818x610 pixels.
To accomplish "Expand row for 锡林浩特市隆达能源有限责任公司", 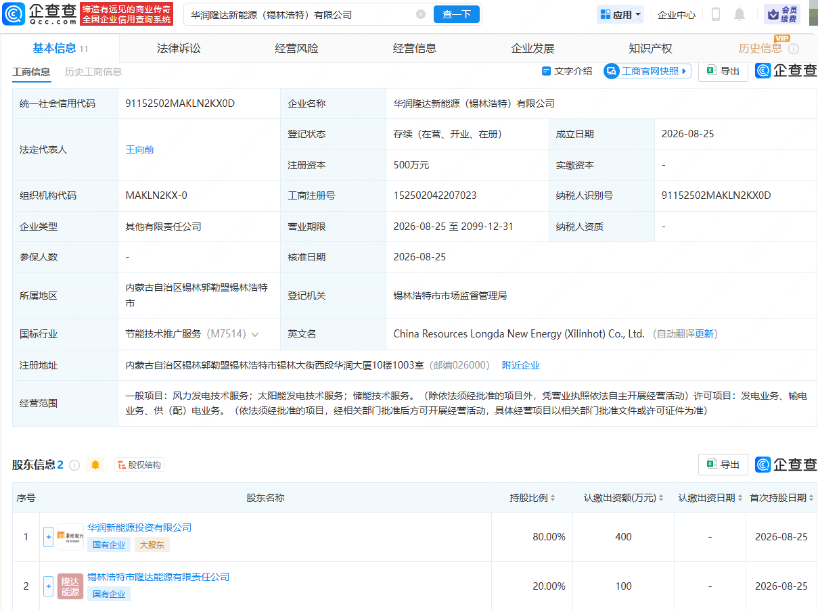I will [48, 586].
